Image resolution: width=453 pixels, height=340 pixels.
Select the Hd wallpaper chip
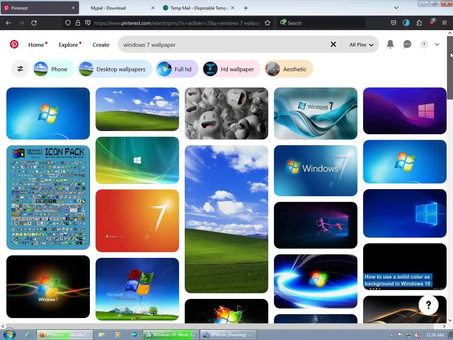231,69
